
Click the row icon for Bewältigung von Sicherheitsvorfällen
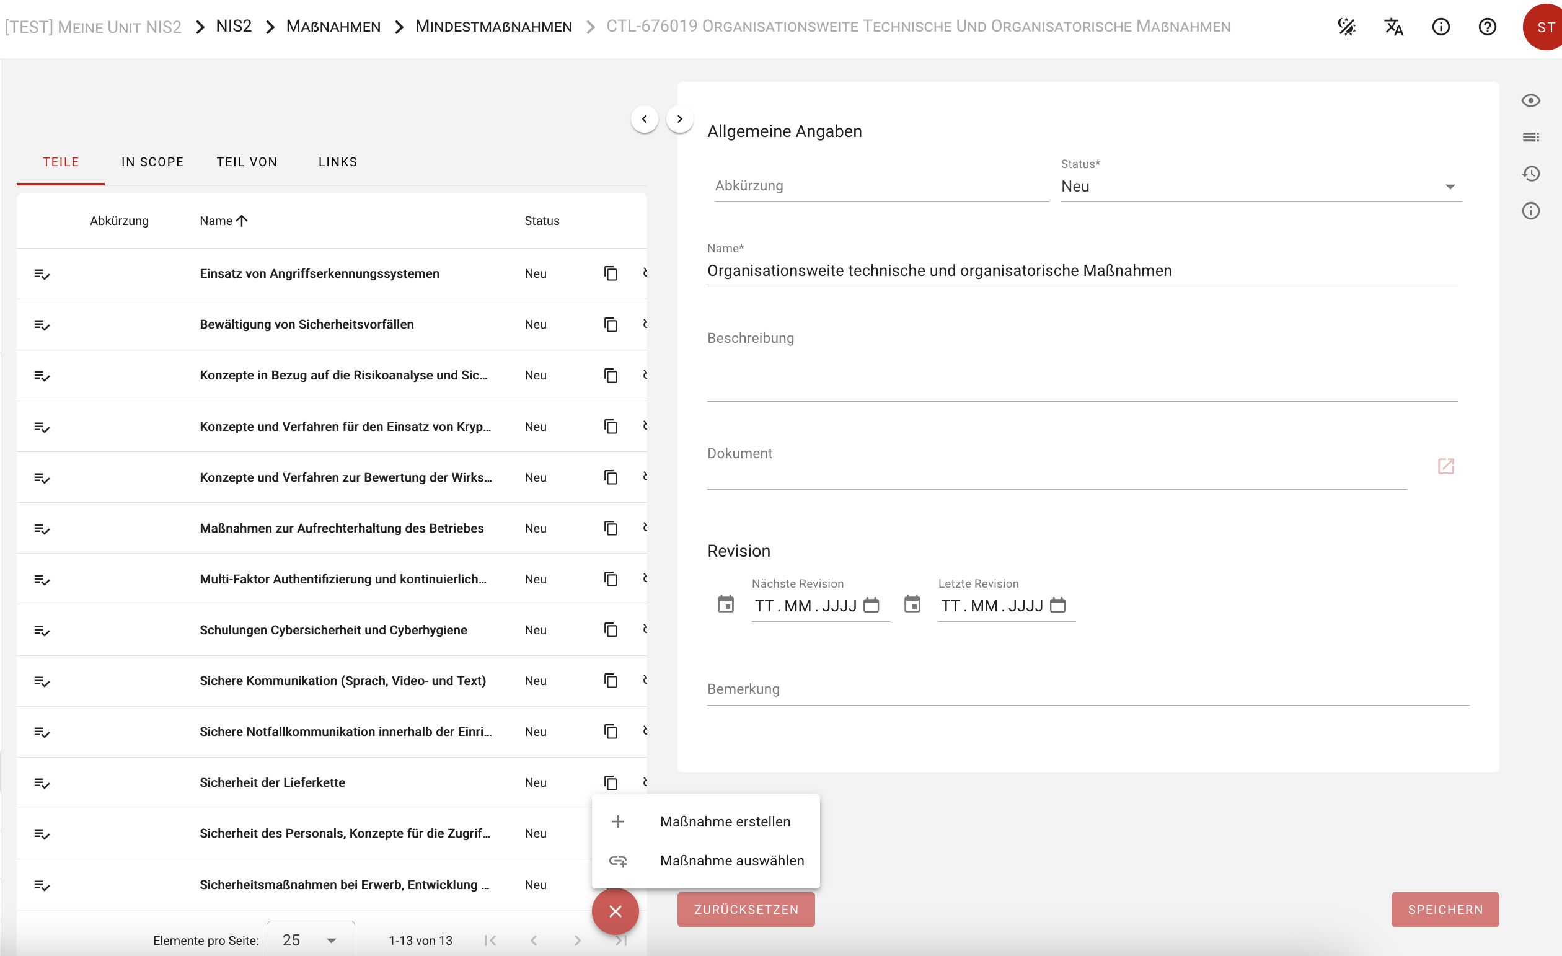click(x=42, y=325)
